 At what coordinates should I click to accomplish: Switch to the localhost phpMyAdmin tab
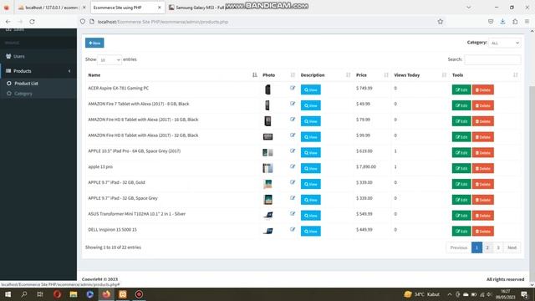click(51, 8)
